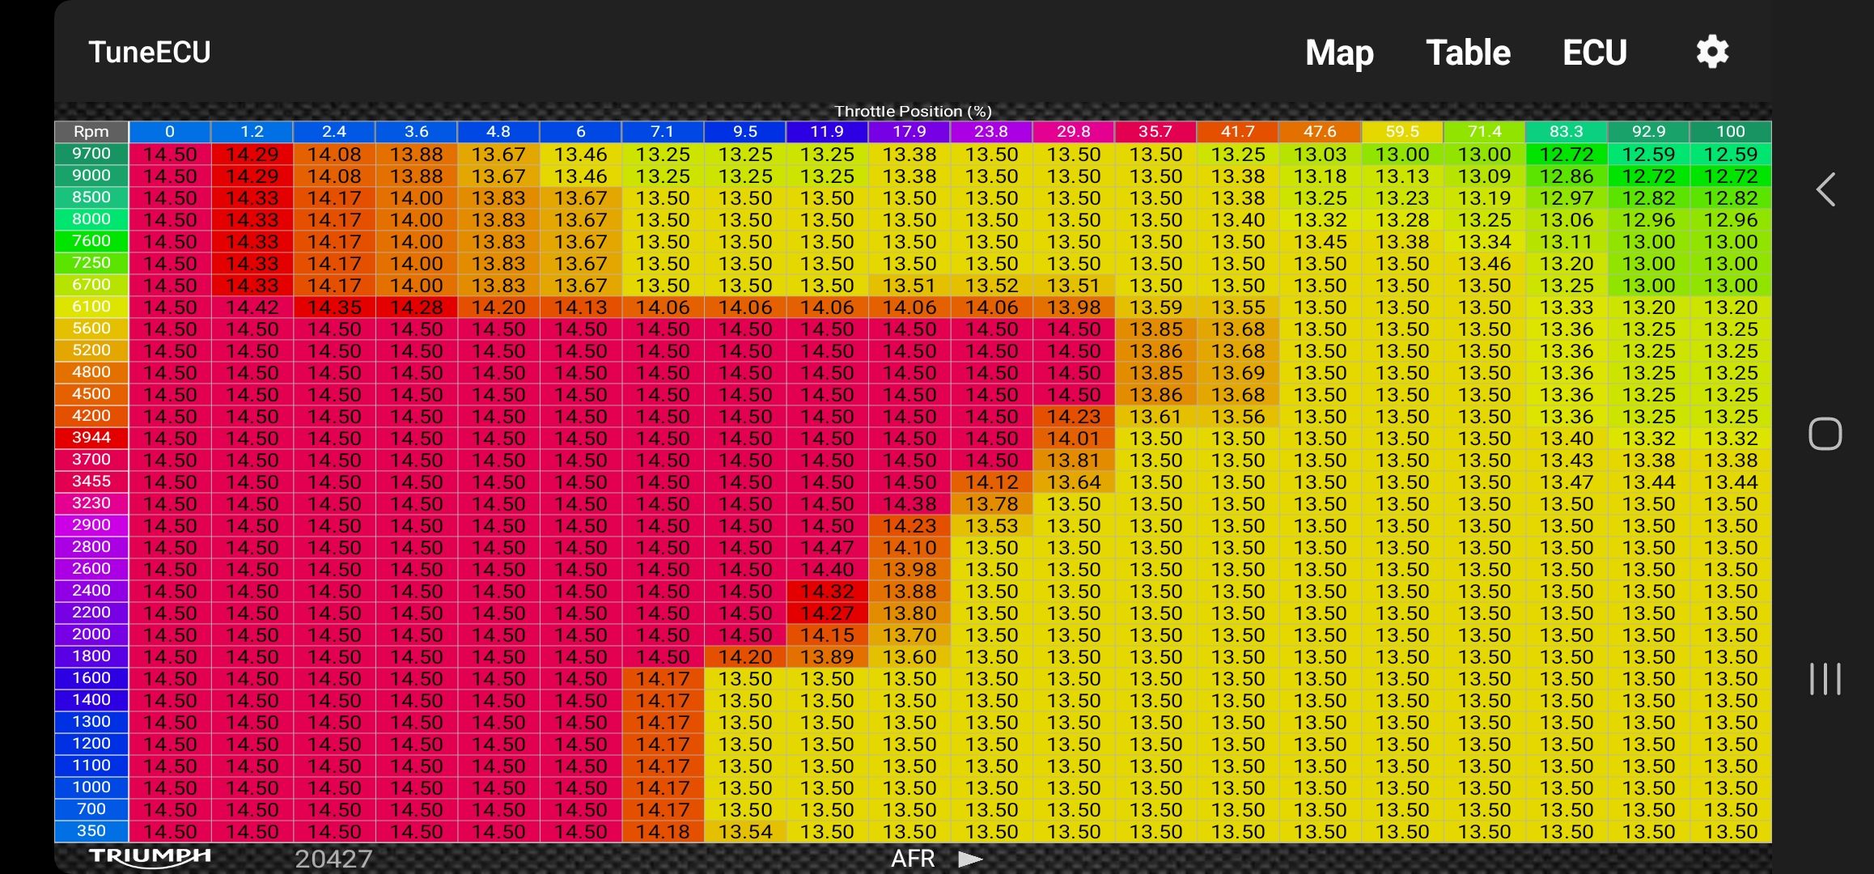Select cell 13.54 in 350 row
Image resolution: width=1874 pixels, height=874 pixels.
pos(744,832)
